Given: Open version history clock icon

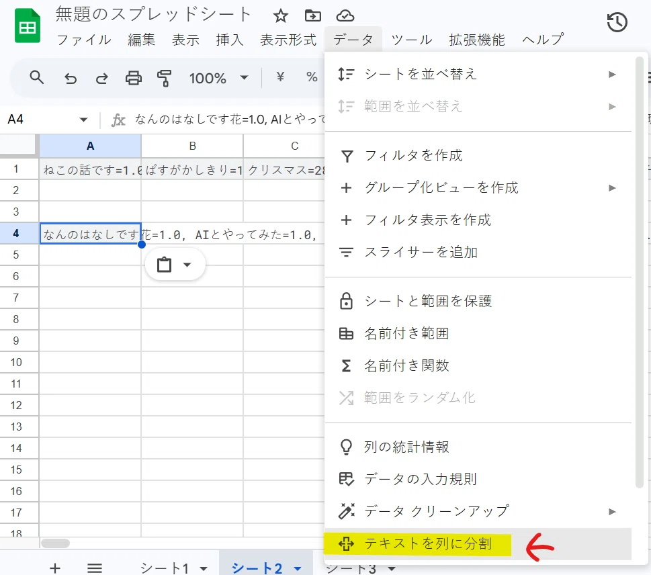Looking at the screenshot, I should (617, 22).
